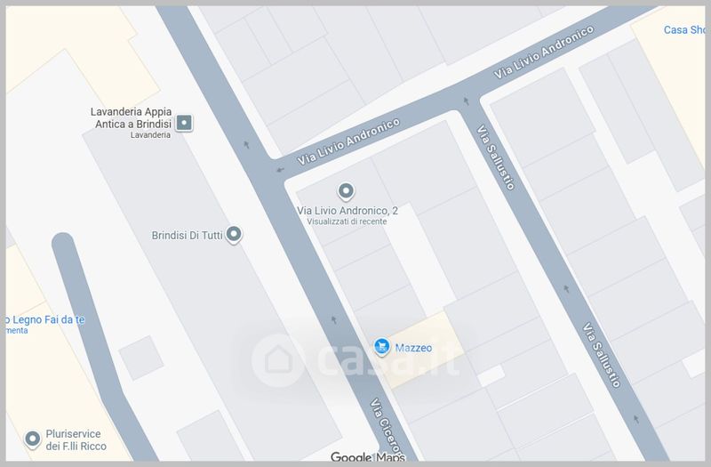711x467 pixels.
Task: Open the Casa Sho place label
Action: 684,30
